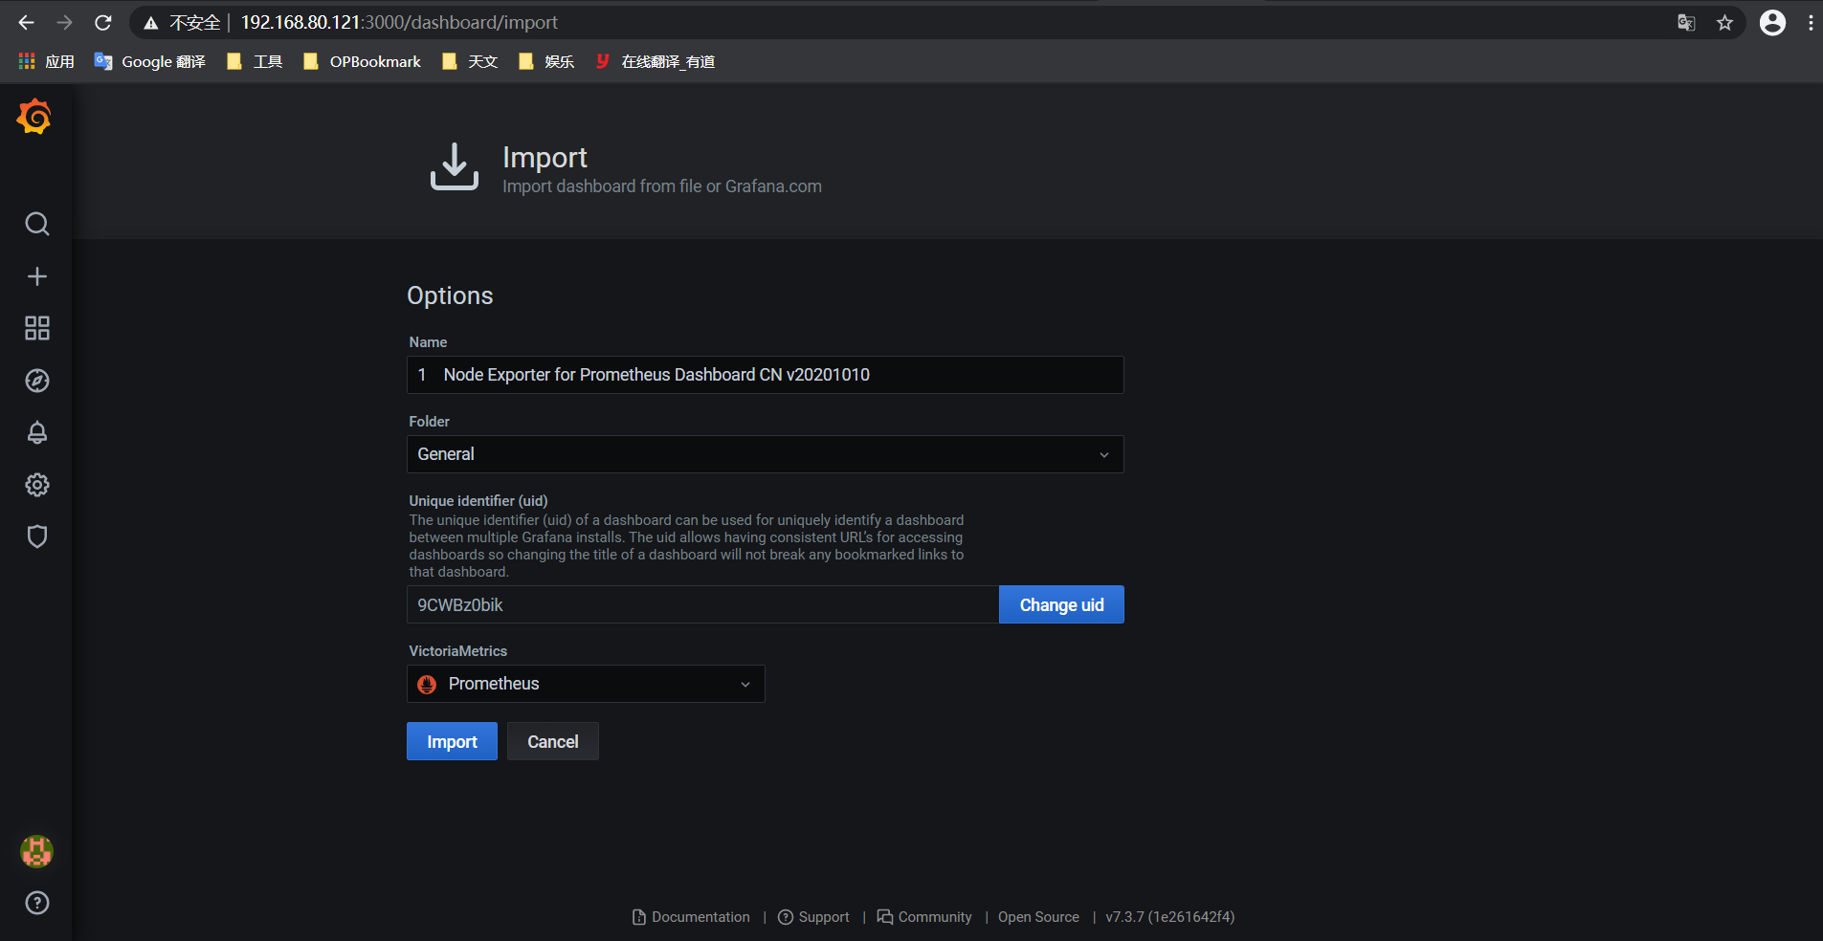Open the Server Admin shield icon
This screenshot has height=941, width=1823.
(x=36, y=536)
